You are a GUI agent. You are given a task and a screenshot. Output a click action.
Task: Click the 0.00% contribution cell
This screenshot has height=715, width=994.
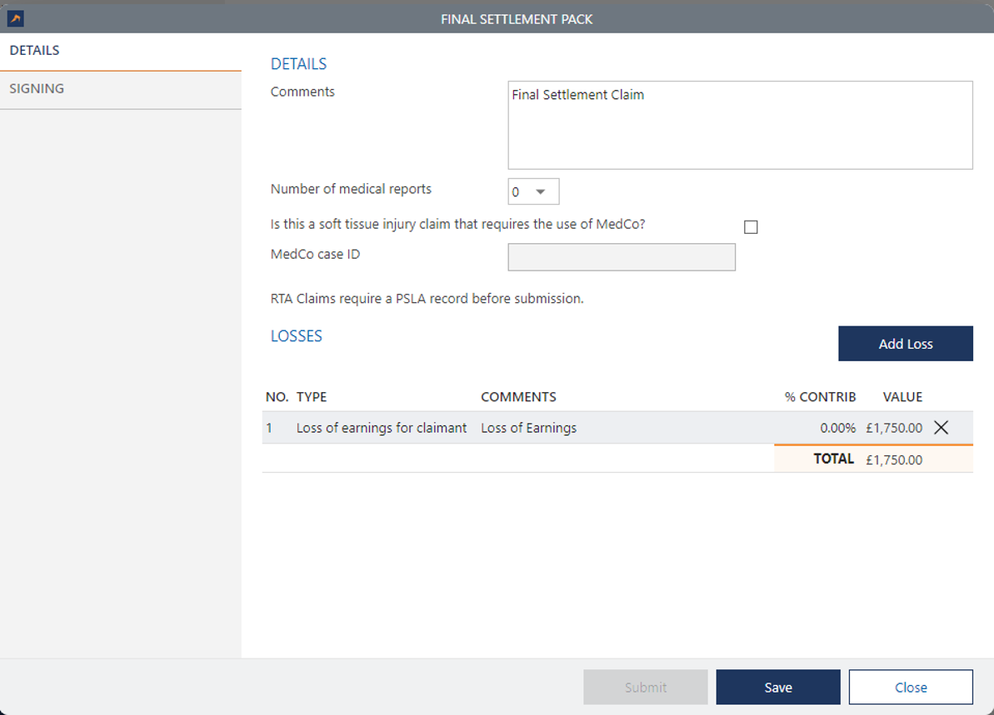(837, 428)
